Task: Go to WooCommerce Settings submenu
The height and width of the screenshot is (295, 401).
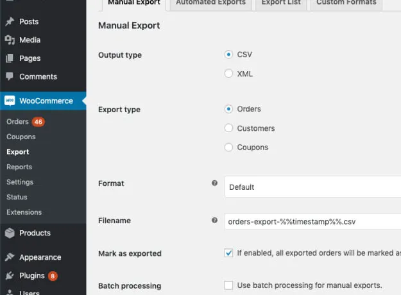Action: (20, 182)
